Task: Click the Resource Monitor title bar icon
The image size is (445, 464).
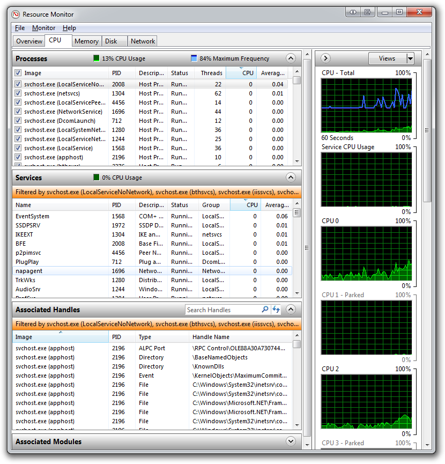Action: point(16,14)
